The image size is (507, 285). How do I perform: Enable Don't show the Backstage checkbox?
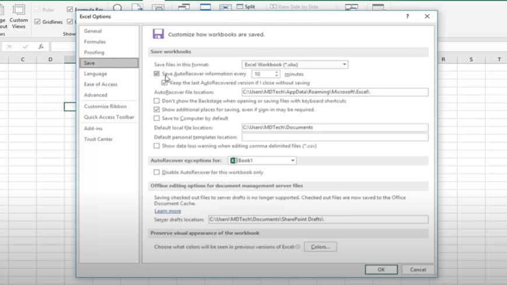tap(157, 101)
